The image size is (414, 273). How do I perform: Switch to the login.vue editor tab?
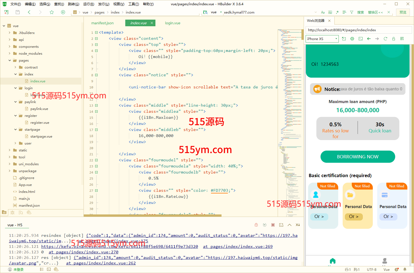173,23
